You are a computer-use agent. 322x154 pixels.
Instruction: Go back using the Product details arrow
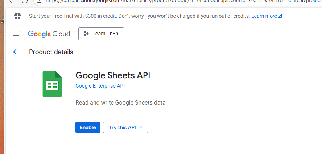click(x=16, y=52)
